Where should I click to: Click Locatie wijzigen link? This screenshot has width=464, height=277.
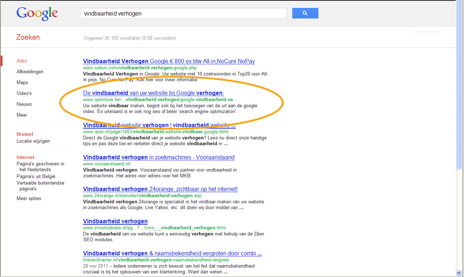33,141
